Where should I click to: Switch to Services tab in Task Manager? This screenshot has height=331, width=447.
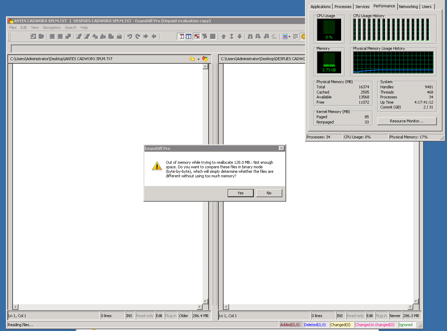point(362,7)
